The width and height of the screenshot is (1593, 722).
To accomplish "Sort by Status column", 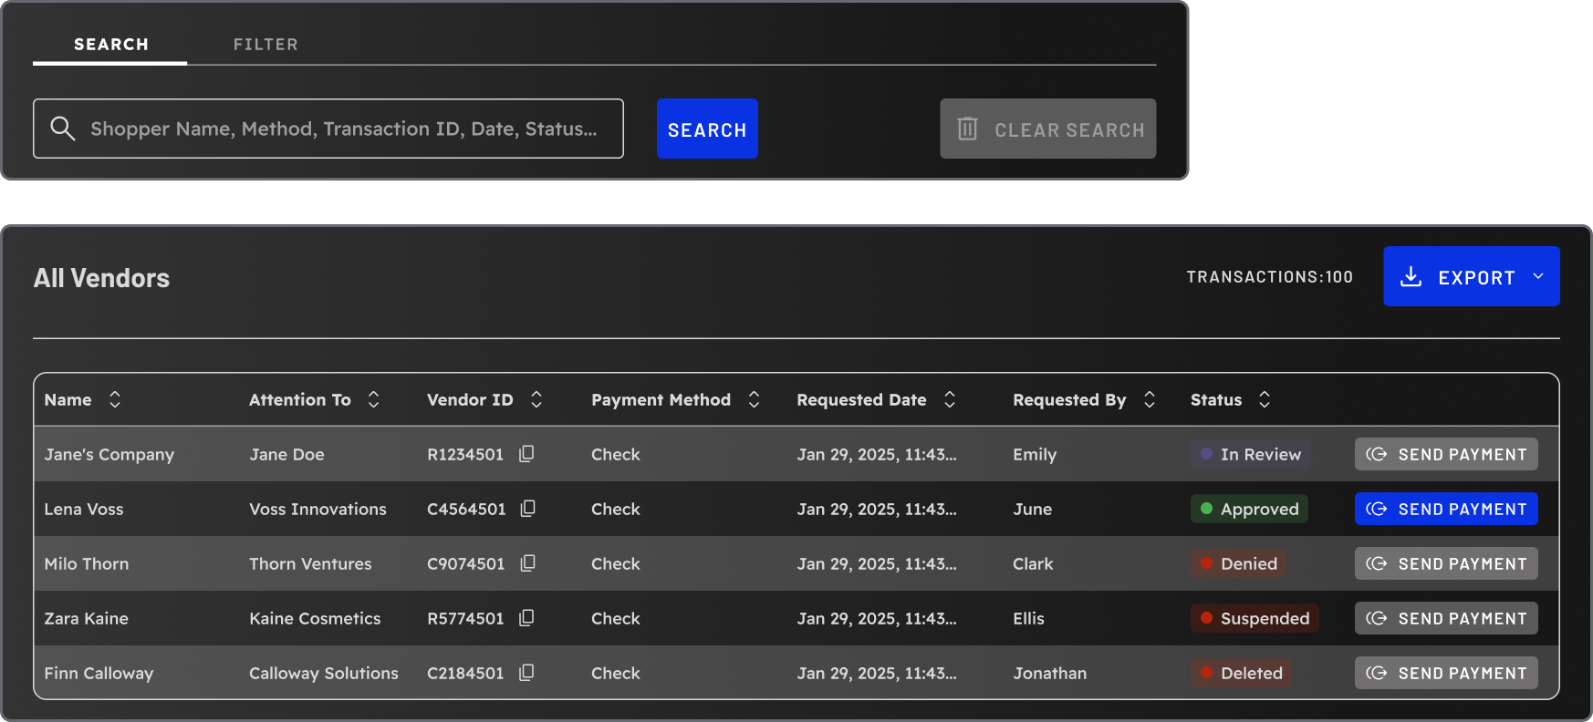I will point(1265,399).
